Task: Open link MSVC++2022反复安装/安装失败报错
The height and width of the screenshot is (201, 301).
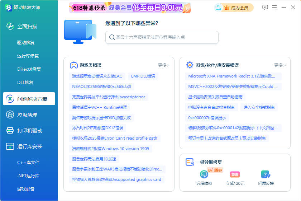Action: (233, 87)
